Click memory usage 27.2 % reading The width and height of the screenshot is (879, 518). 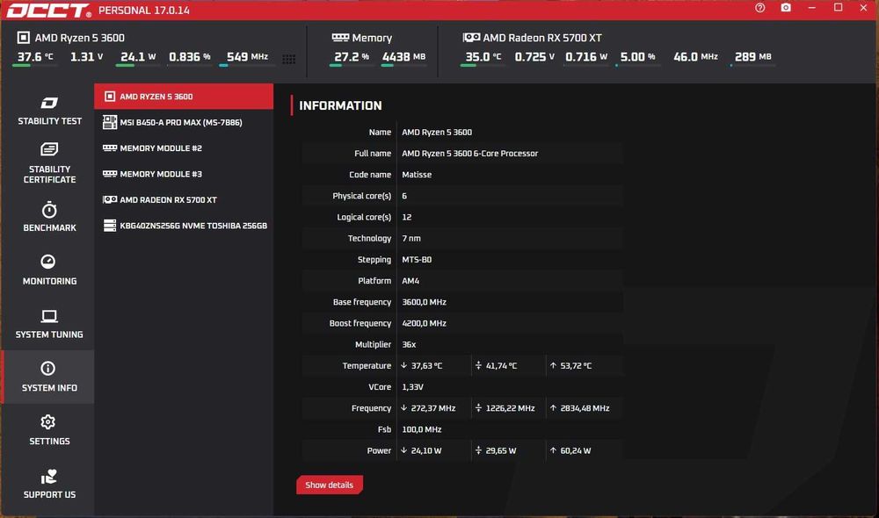(x=352, y=56)
